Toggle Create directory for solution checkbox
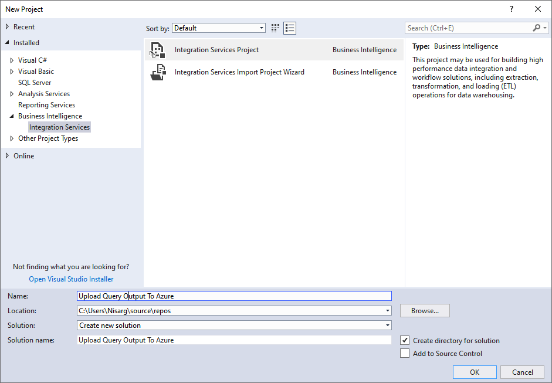This screenshot has width=552, height=383. click(405, 340)
